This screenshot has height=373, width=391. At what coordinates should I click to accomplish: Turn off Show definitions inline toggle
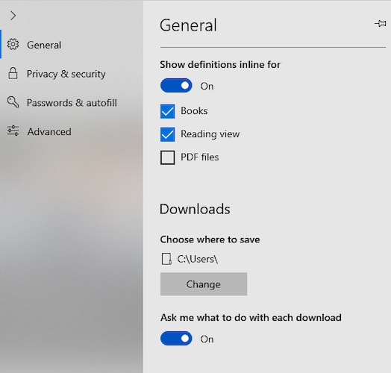point(176,86)
